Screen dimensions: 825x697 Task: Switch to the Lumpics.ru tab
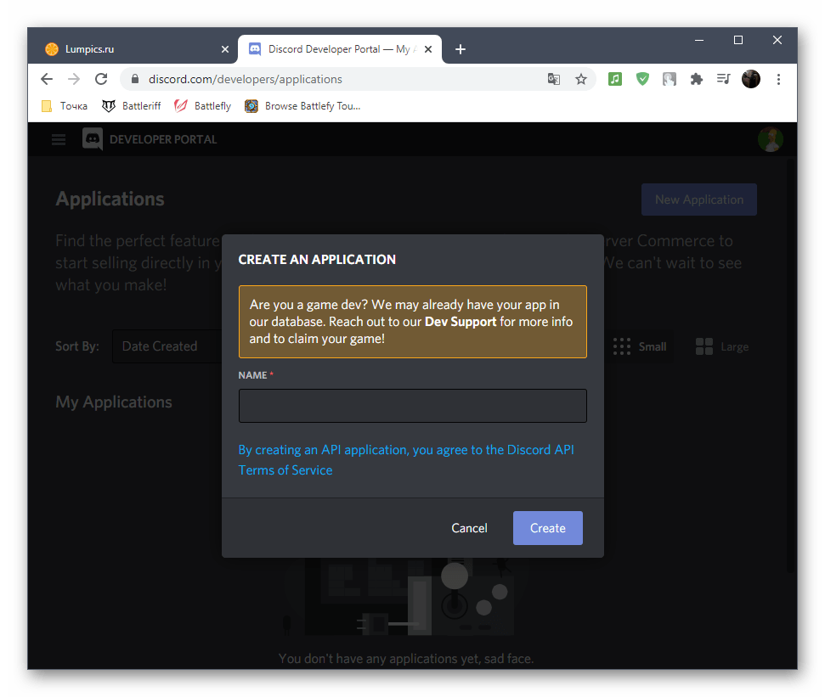point(136,49)
